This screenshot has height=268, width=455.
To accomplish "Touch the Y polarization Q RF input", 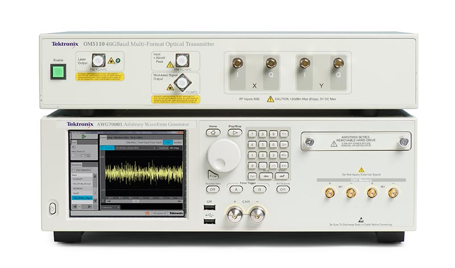I will tap(338, 62).
